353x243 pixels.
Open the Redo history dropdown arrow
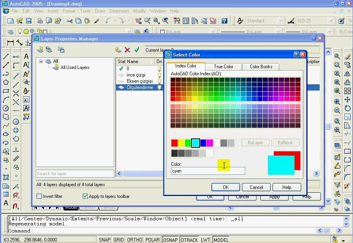(x=129, y=21)
